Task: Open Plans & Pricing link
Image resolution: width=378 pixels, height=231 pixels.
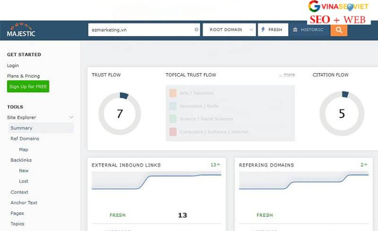Action: [23, 76]
